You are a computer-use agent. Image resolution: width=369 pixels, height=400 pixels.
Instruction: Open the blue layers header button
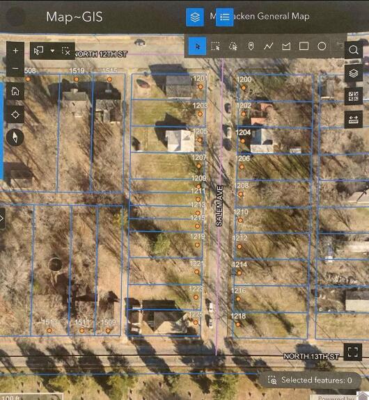tap(195, 17)
